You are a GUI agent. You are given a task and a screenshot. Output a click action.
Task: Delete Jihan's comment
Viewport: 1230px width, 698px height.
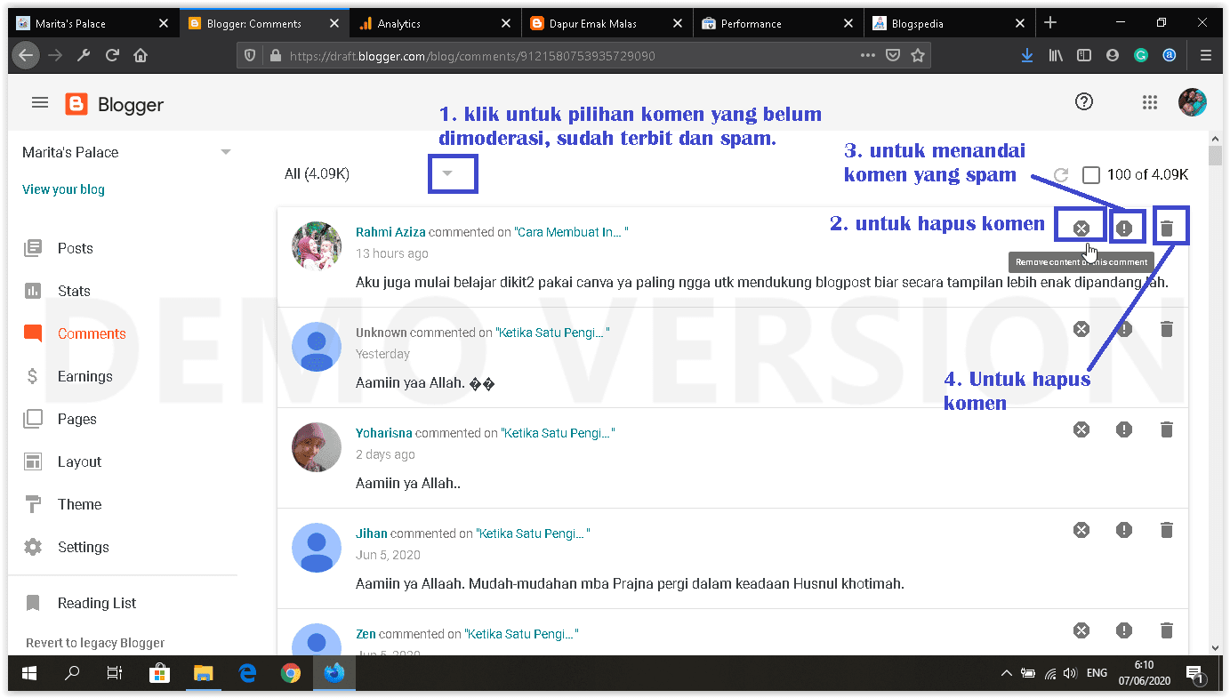click(x=1167, y=530)
